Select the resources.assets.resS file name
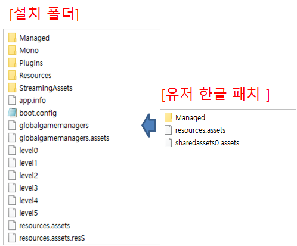 coord(52,238)
